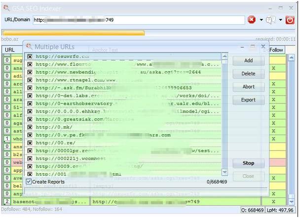Viewport: 299px width, 218px height.
Task: Uncheck the http://00.re/ URL checkbox
Action: click(x=30, y=143)
